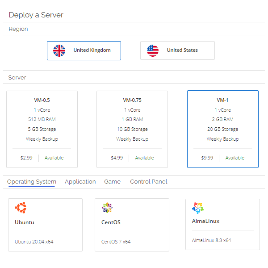Click the Ubuntu logo icon

click(21, 208)
